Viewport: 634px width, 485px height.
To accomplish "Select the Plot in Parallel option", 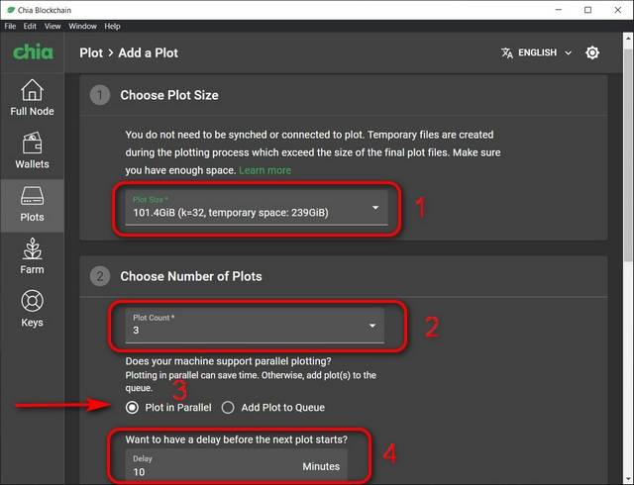I will (x=132, y=407).
